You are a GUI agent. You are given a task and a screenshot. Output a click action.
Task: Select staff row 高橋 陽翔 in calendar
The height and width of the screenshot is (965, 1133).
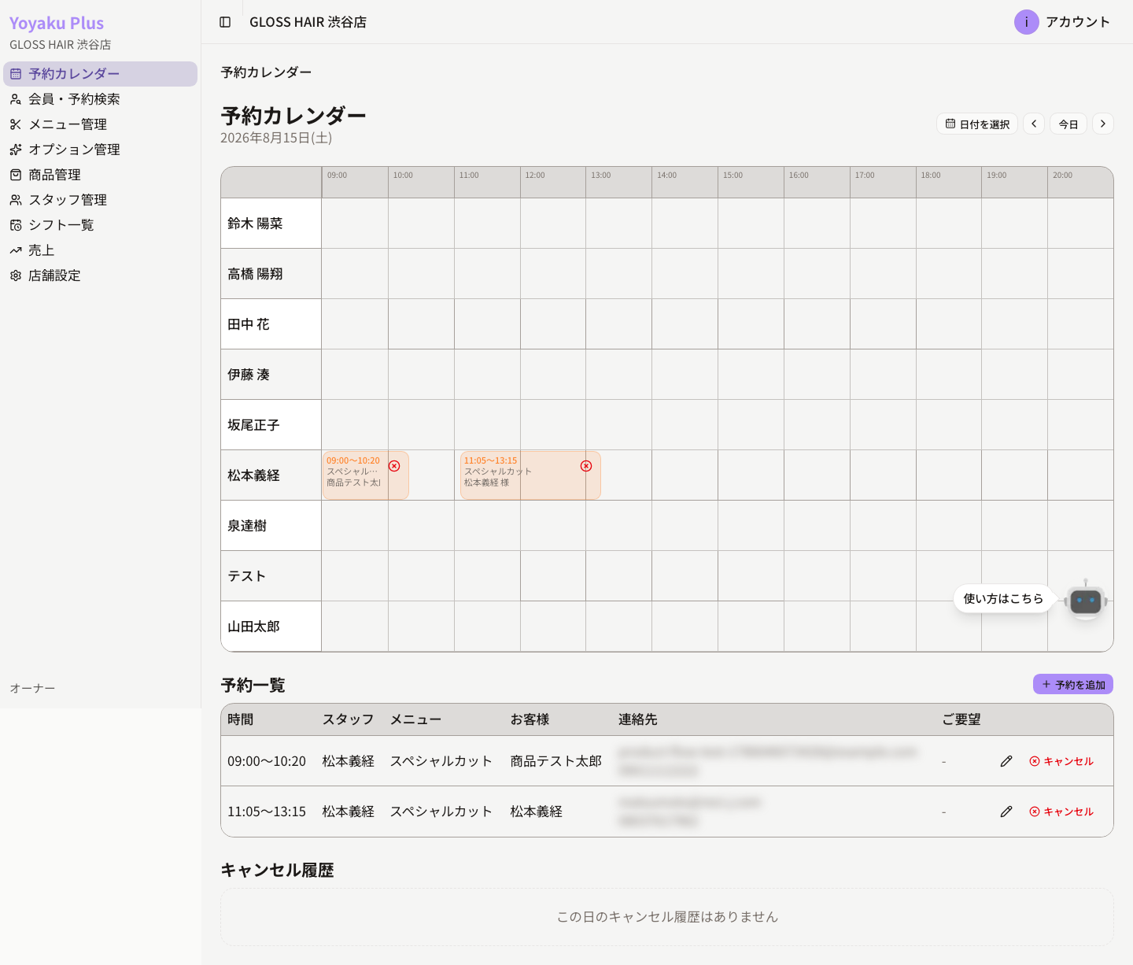tap(271, 274)
